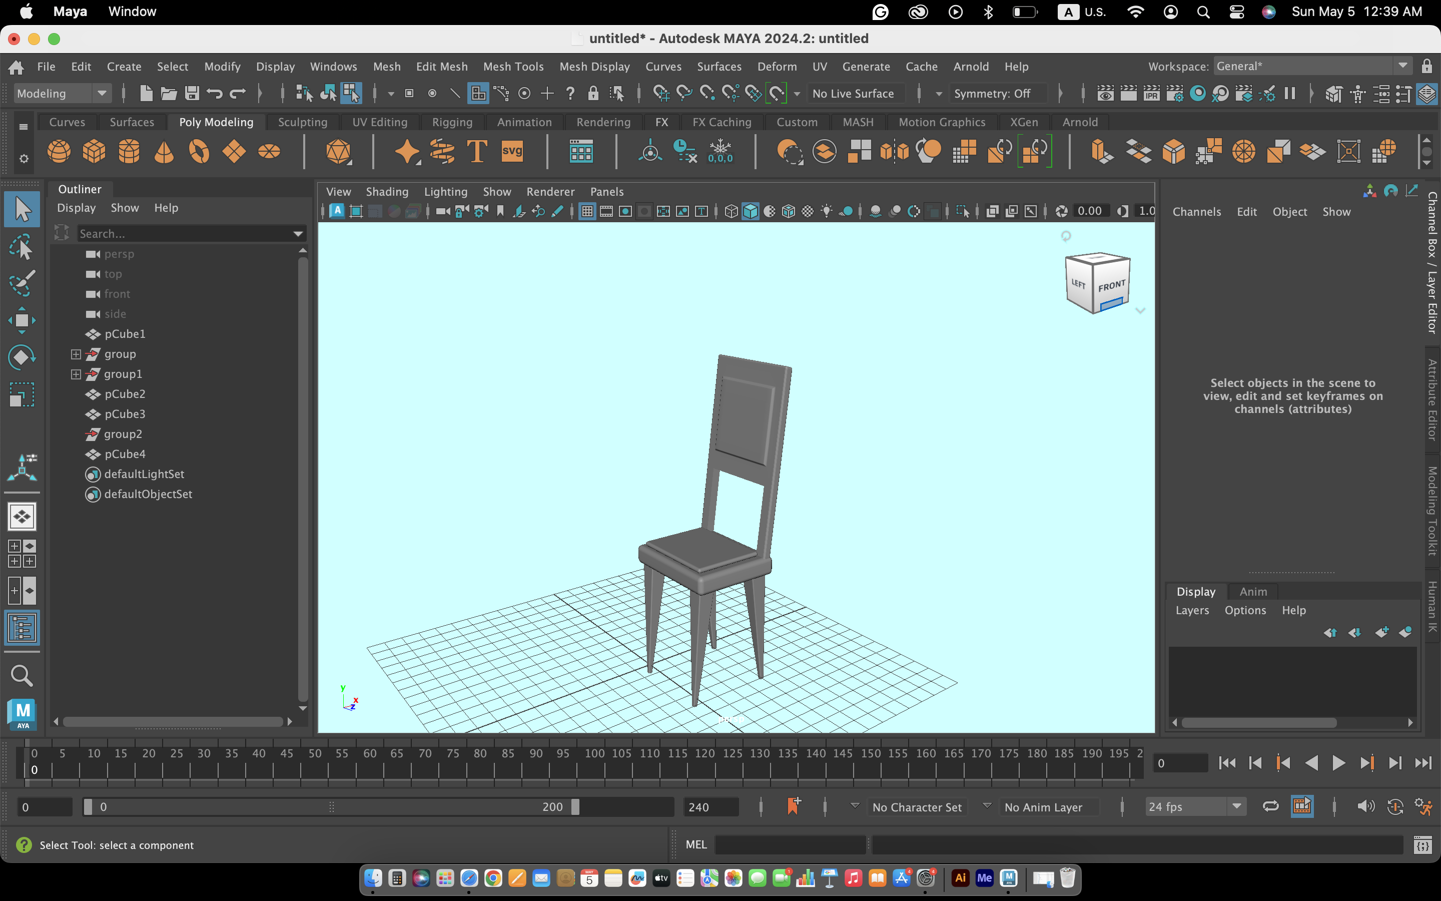Toggle playback loop mode
Screen dimensions: 1441x901
[x=1270, y=806]
